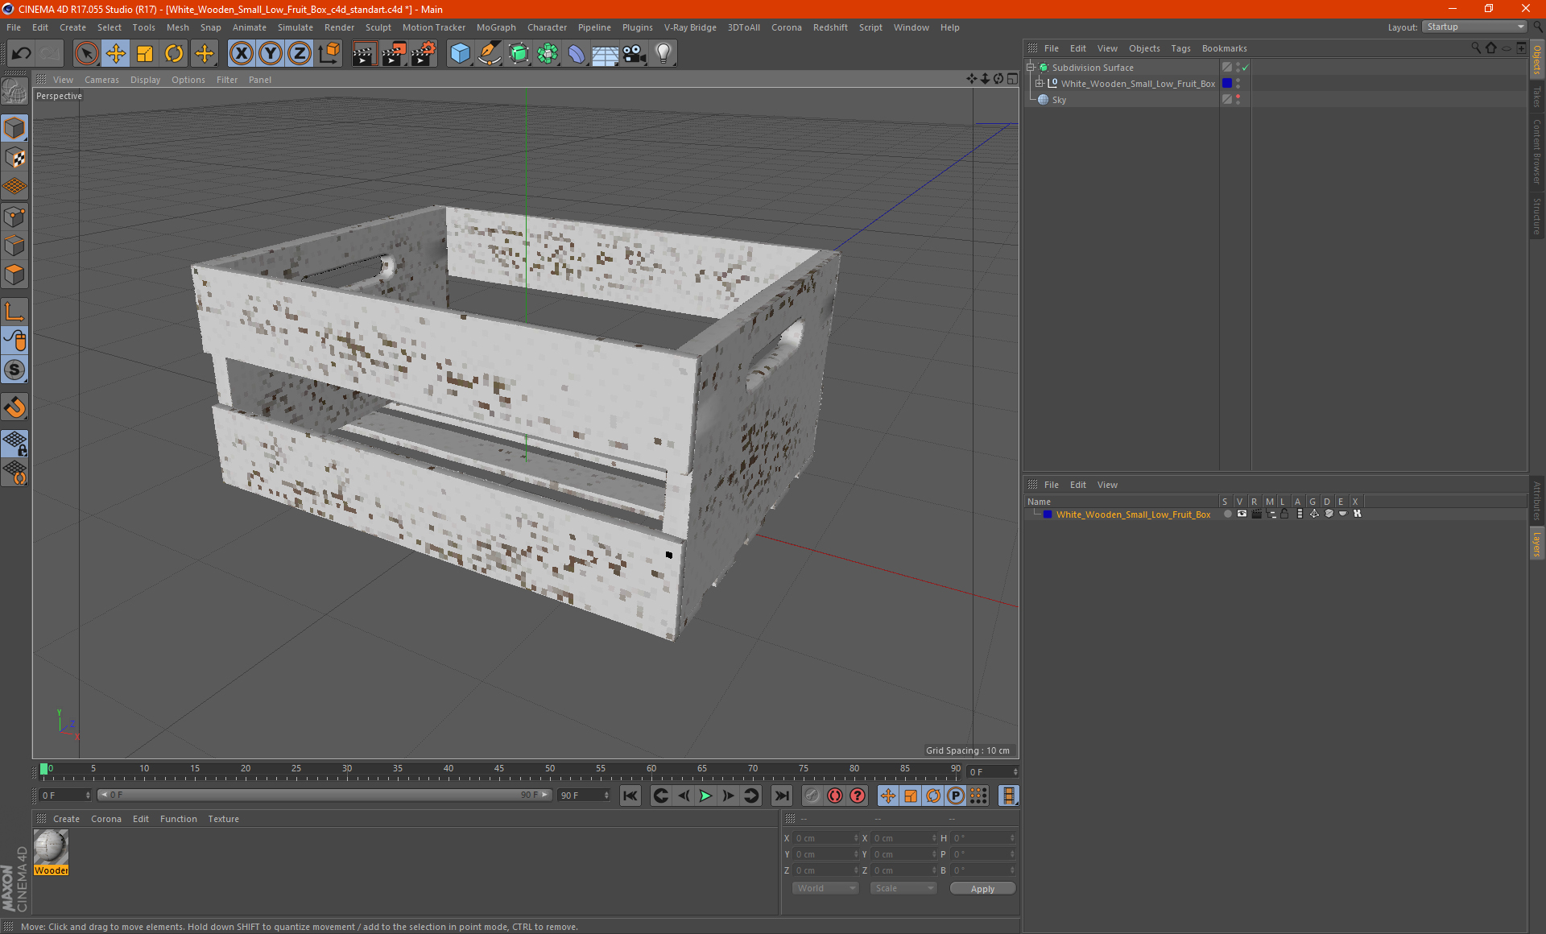
Task: Open the Render to Picture Viewer icon
Action: pyautogui.click(x=394, y=54)
